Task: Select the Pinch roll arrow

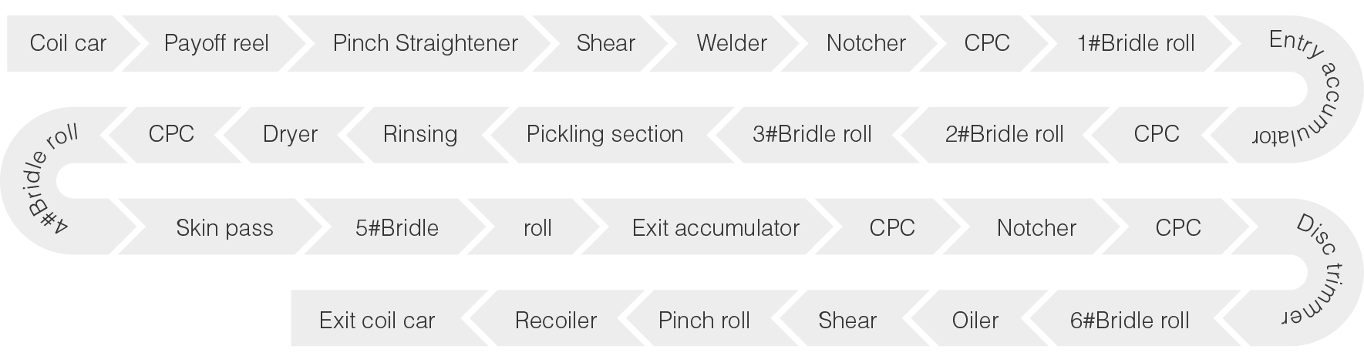Action: 704,321
